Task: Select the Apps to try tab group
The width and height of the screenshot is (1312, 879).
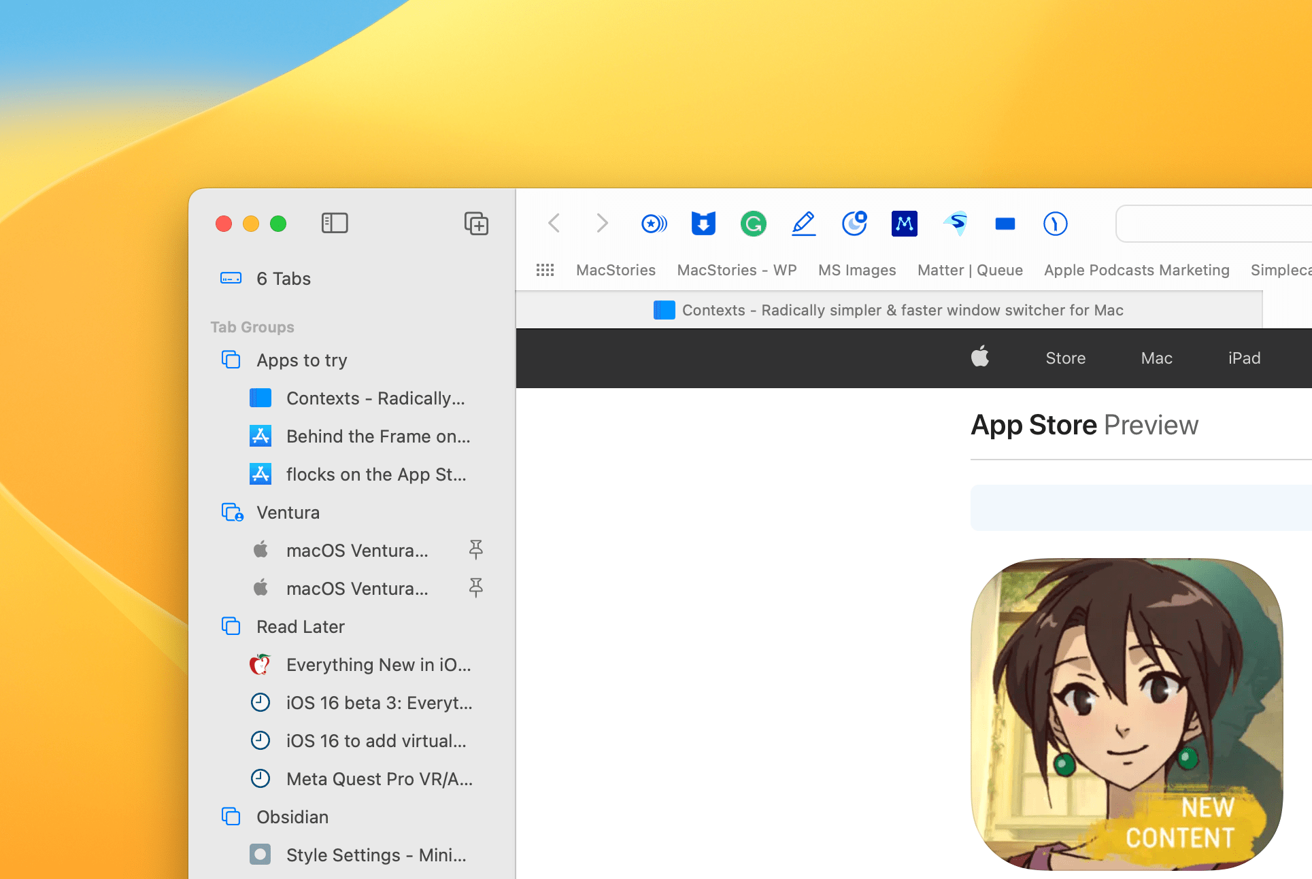Action: (352, 360)
